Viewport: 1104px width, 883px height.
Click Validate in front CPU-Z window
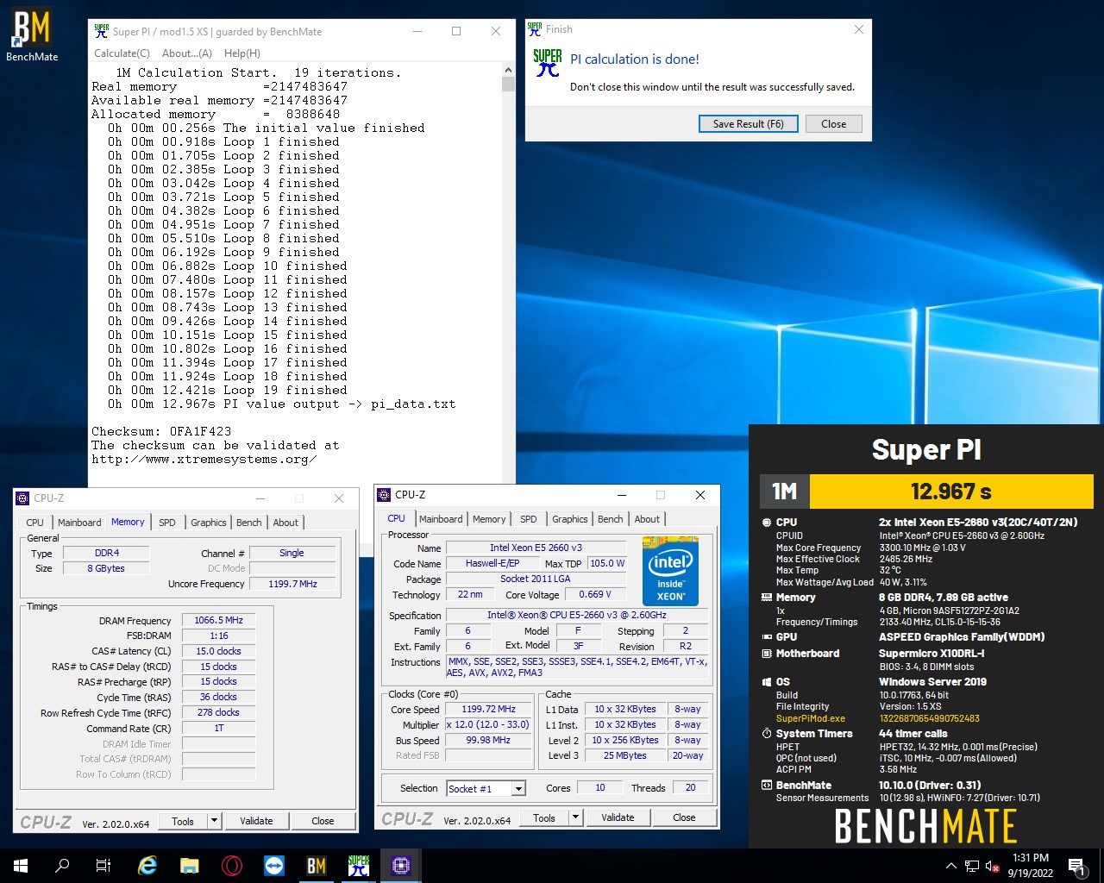click(x=618, y=817)
